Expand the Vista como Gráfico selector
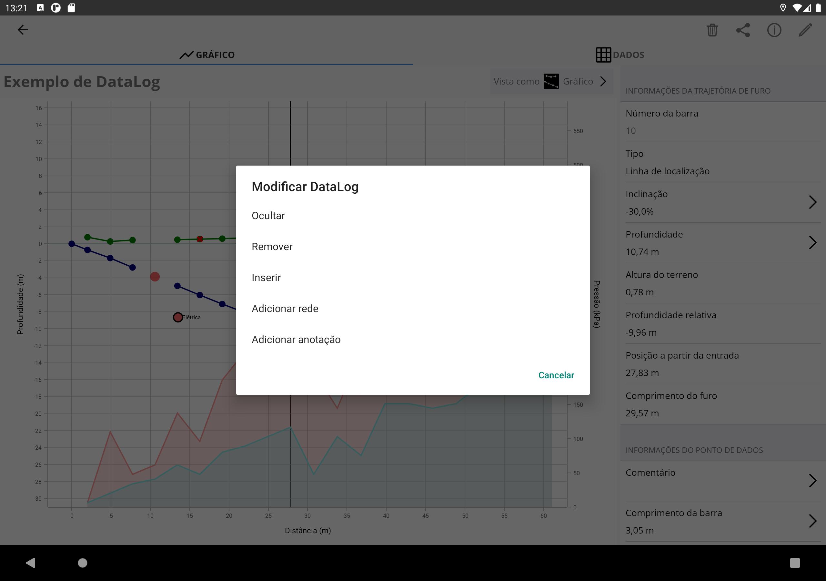This screenshot has width=826, height=581. [x=551, y=82]
